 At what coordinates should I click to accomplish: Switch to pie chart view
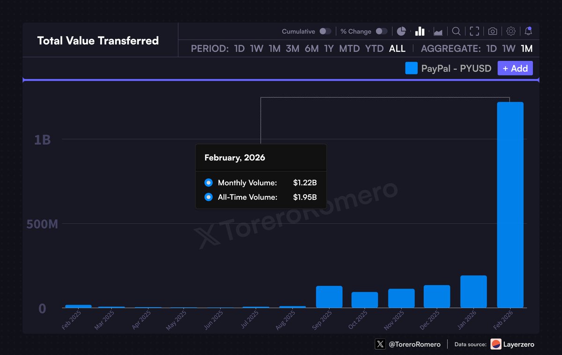(x=401, y=31)
